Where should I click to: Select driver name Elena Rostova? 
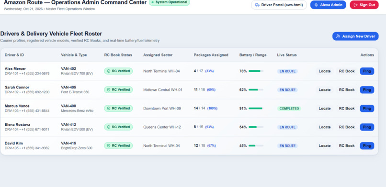pyautogui.click(x=17, y=125)
